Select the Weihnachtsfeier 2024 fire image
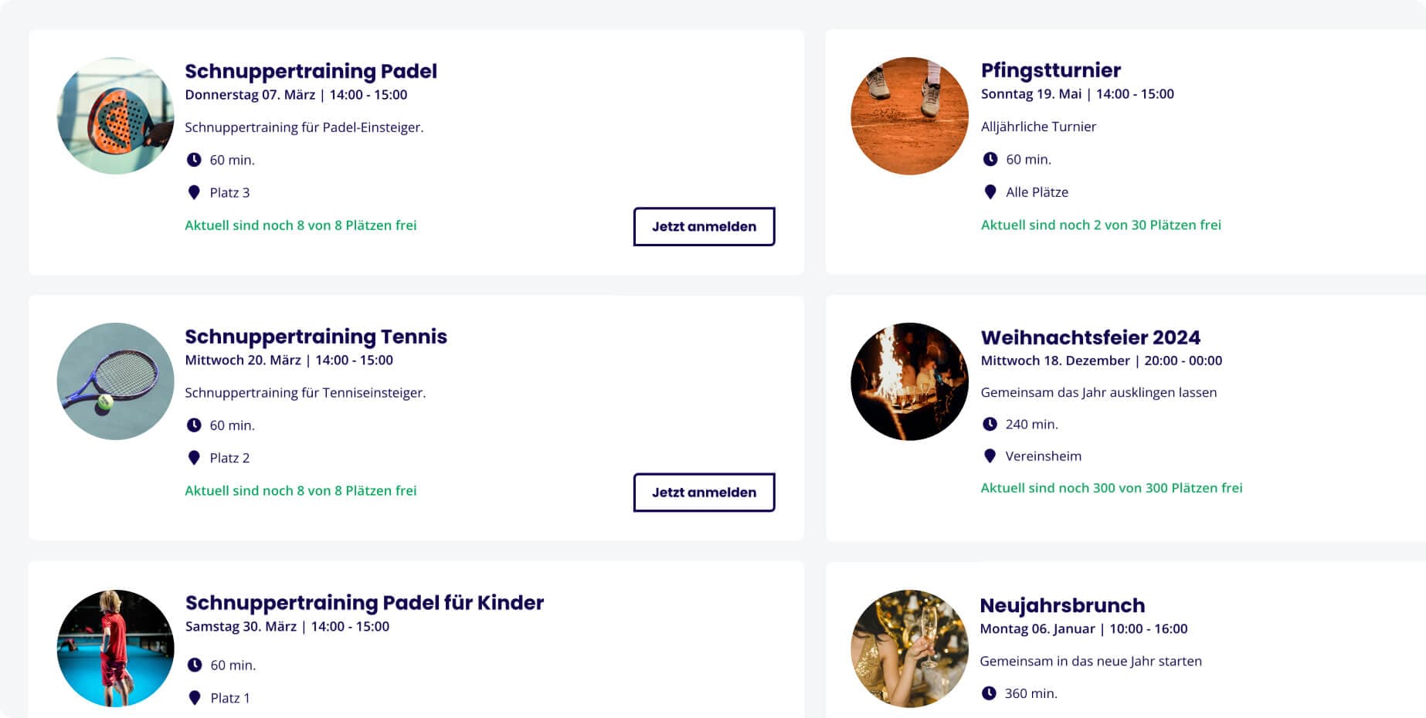Viewport: 1426px width, 718px height. point(909,381)
